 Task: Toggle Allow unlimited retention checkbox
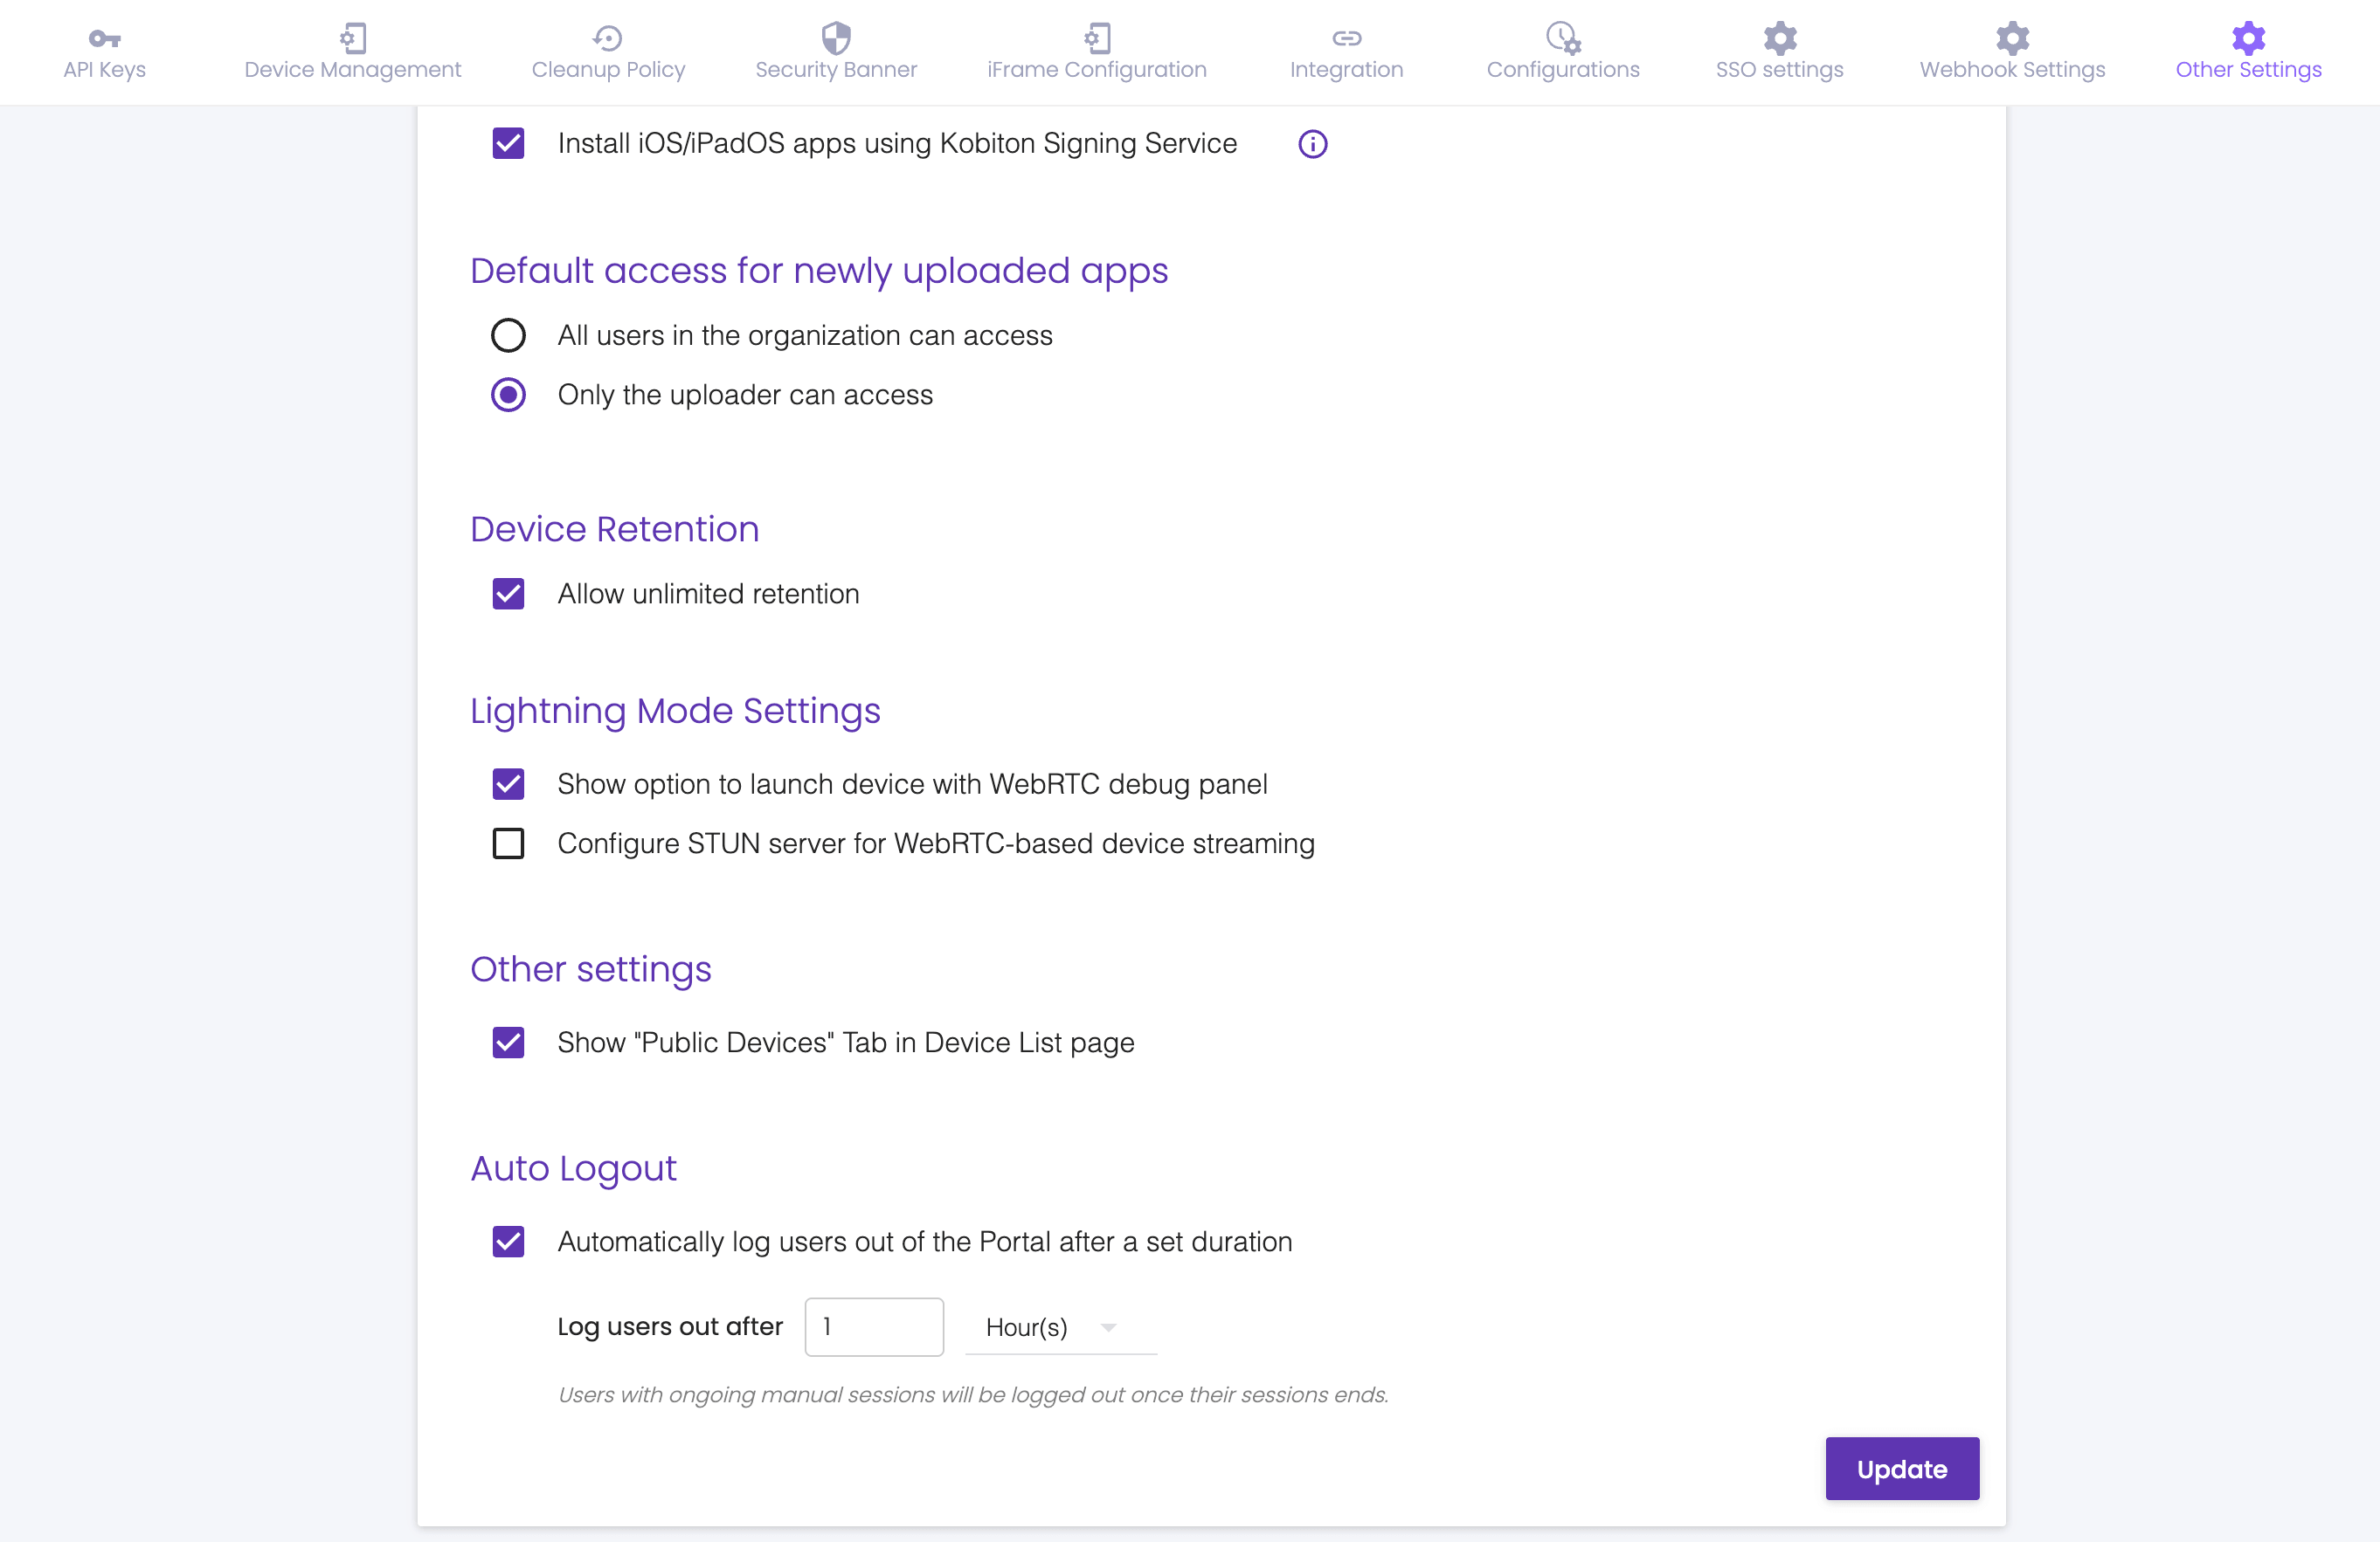tap(508, 594)
